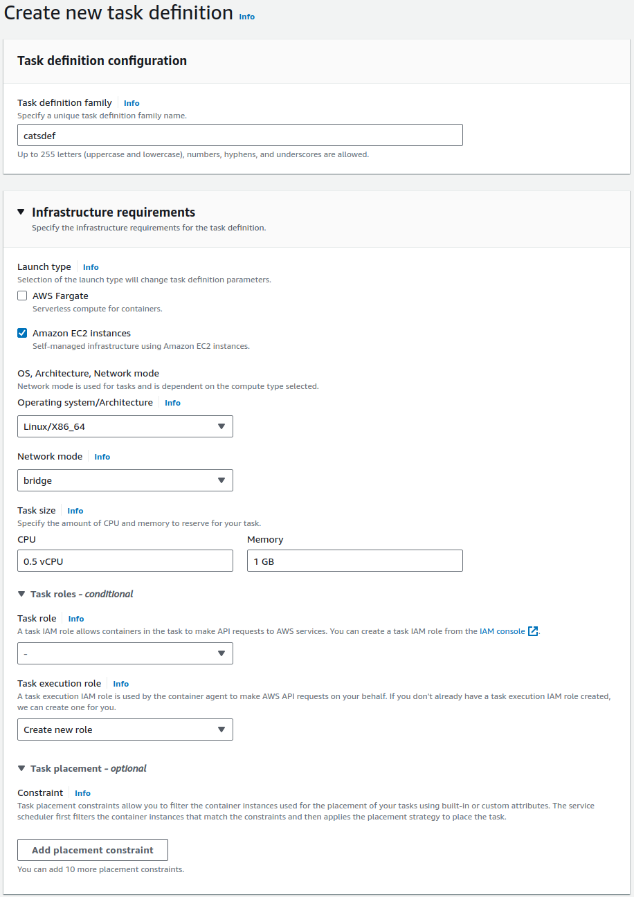Click the IAM console external link icon
Image resolution: width=634 pixels, height=897 pixels.
533,631
